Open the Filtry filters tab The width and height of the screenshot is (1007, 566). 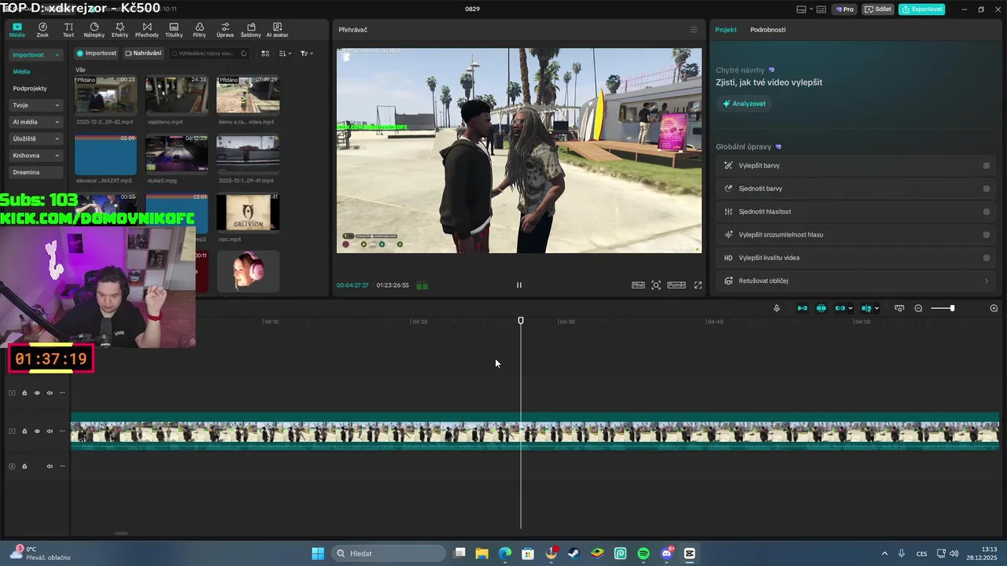[x=200, y=30]
